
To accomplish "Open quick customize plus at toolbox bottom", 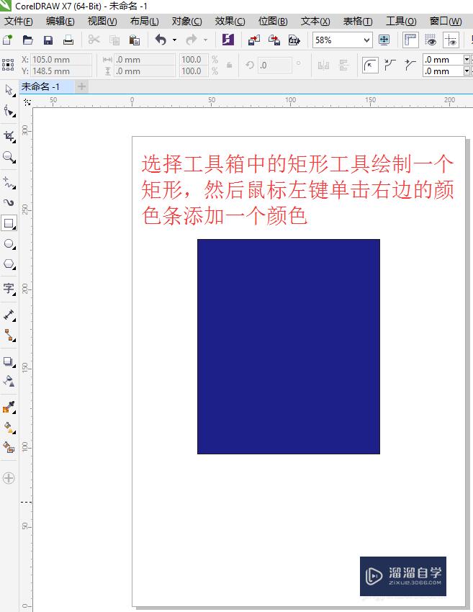I will [9, 478].
